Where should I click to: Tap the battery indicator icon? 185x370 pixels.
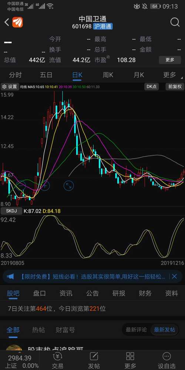click(x=155, y=6)
